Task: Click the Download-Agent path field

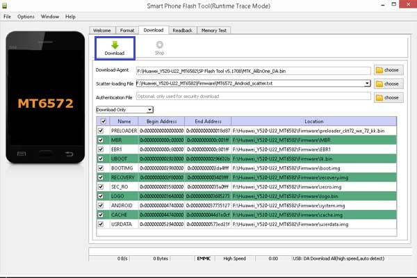Action: [x=253, y=71]
